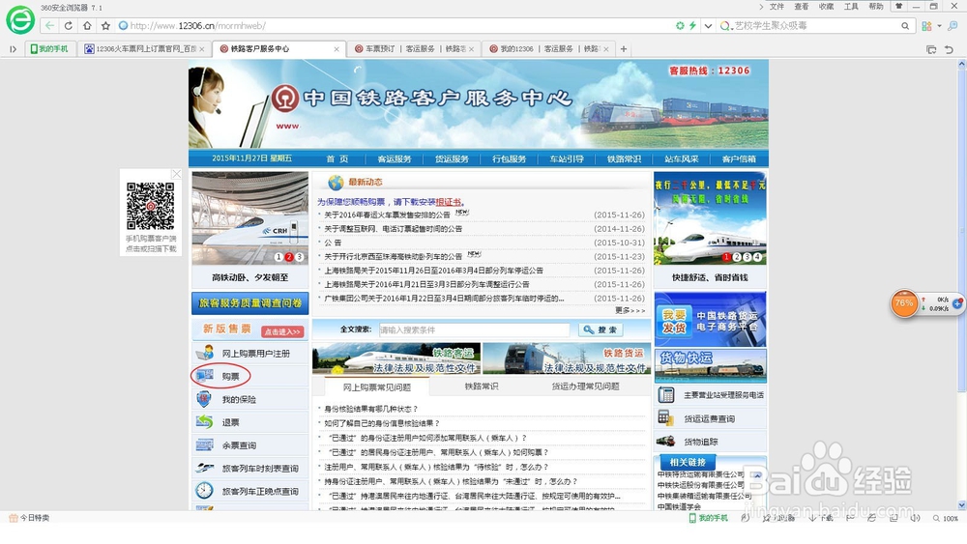This screenshot has width=967, height=544.
Task: Bookmark page with star icon
Action: (105, 26)
